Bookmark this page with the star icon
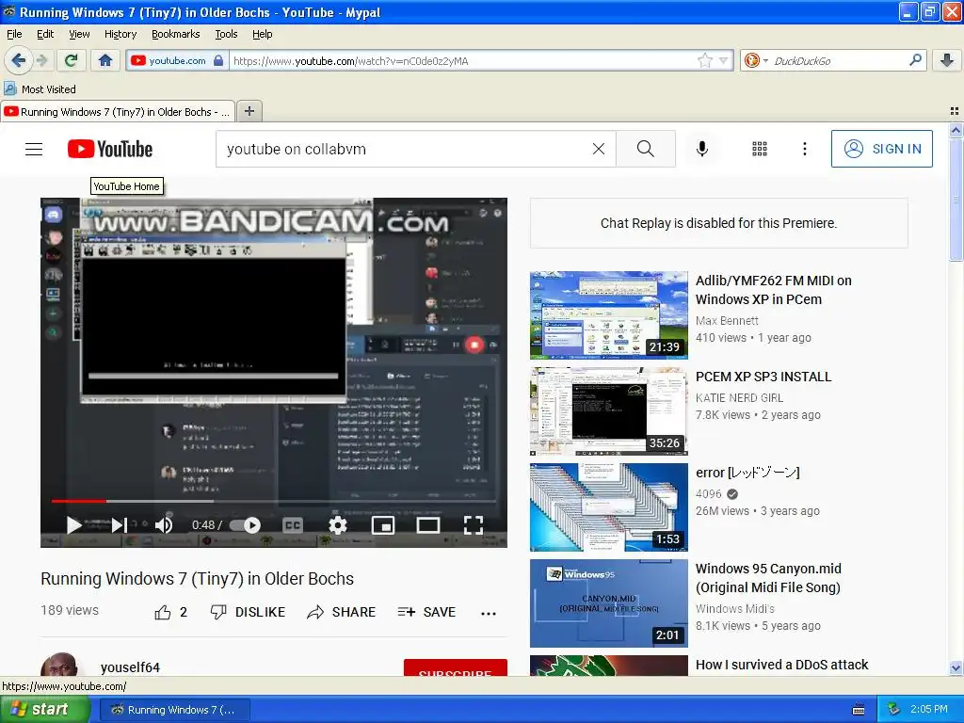The image size is (964, 723). 704,60
